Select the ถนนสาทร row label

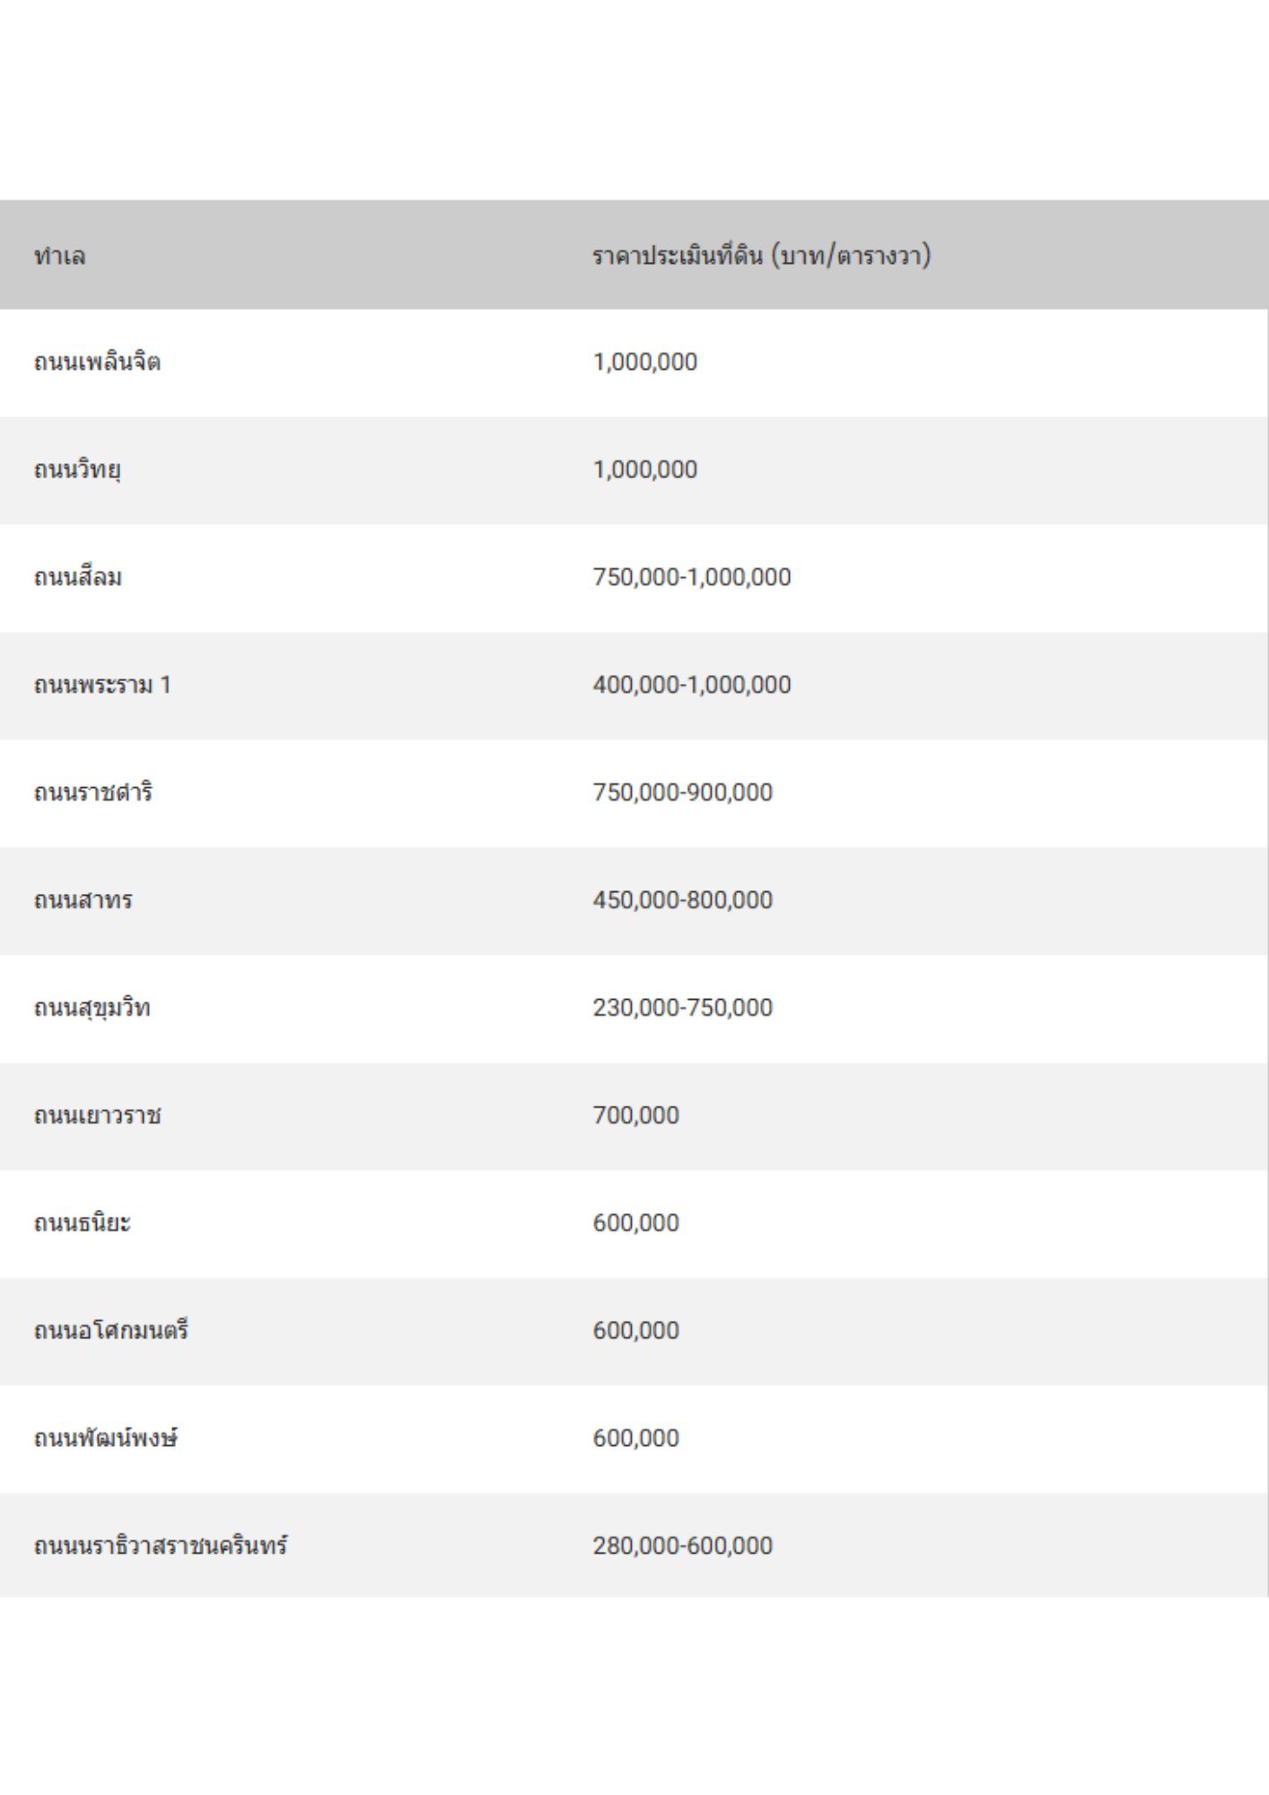coord(83,900)
